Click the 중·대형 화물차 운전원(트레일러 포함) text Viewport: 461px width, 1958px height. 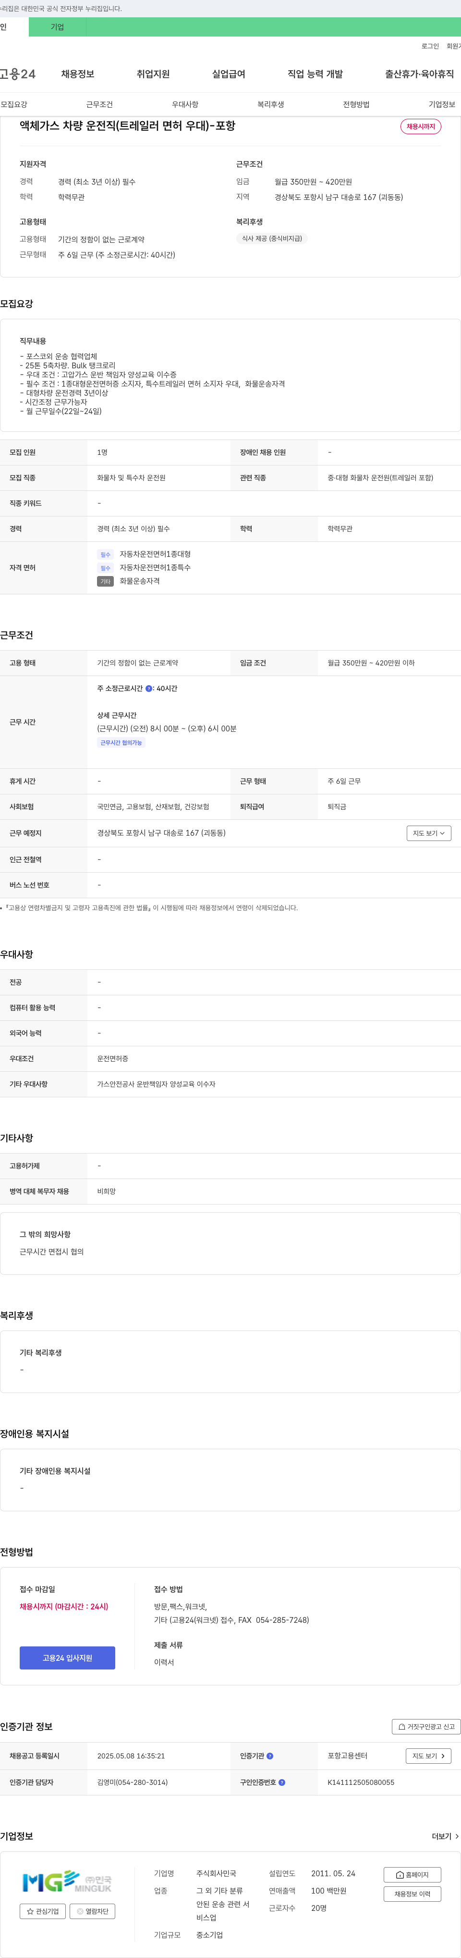coord(380,477)
